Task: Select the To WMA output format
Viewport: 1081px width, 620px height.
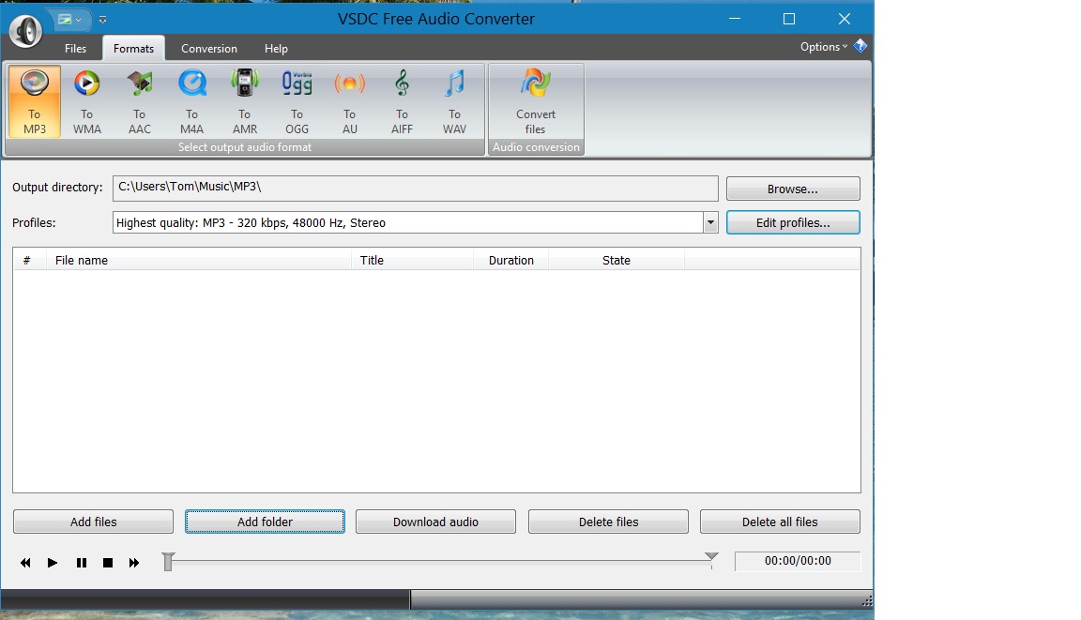Action: 87,101
